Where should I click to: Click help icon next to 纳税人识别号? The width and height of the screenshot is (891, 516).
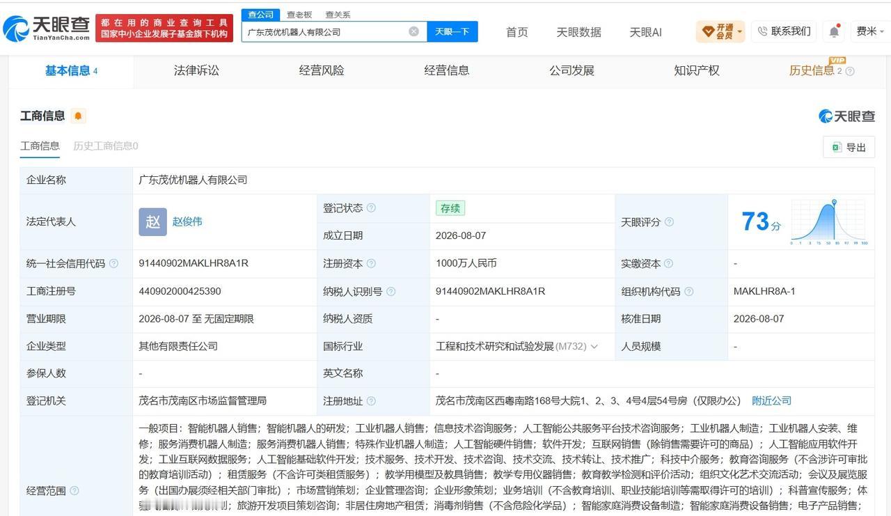click(x=391, y=291)
